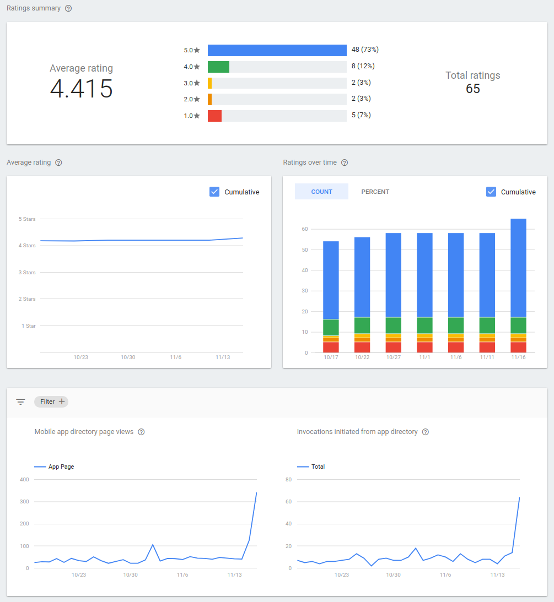
Task: Click help icon for Mobile app directory page views
Action: click(x=141, y=432)
